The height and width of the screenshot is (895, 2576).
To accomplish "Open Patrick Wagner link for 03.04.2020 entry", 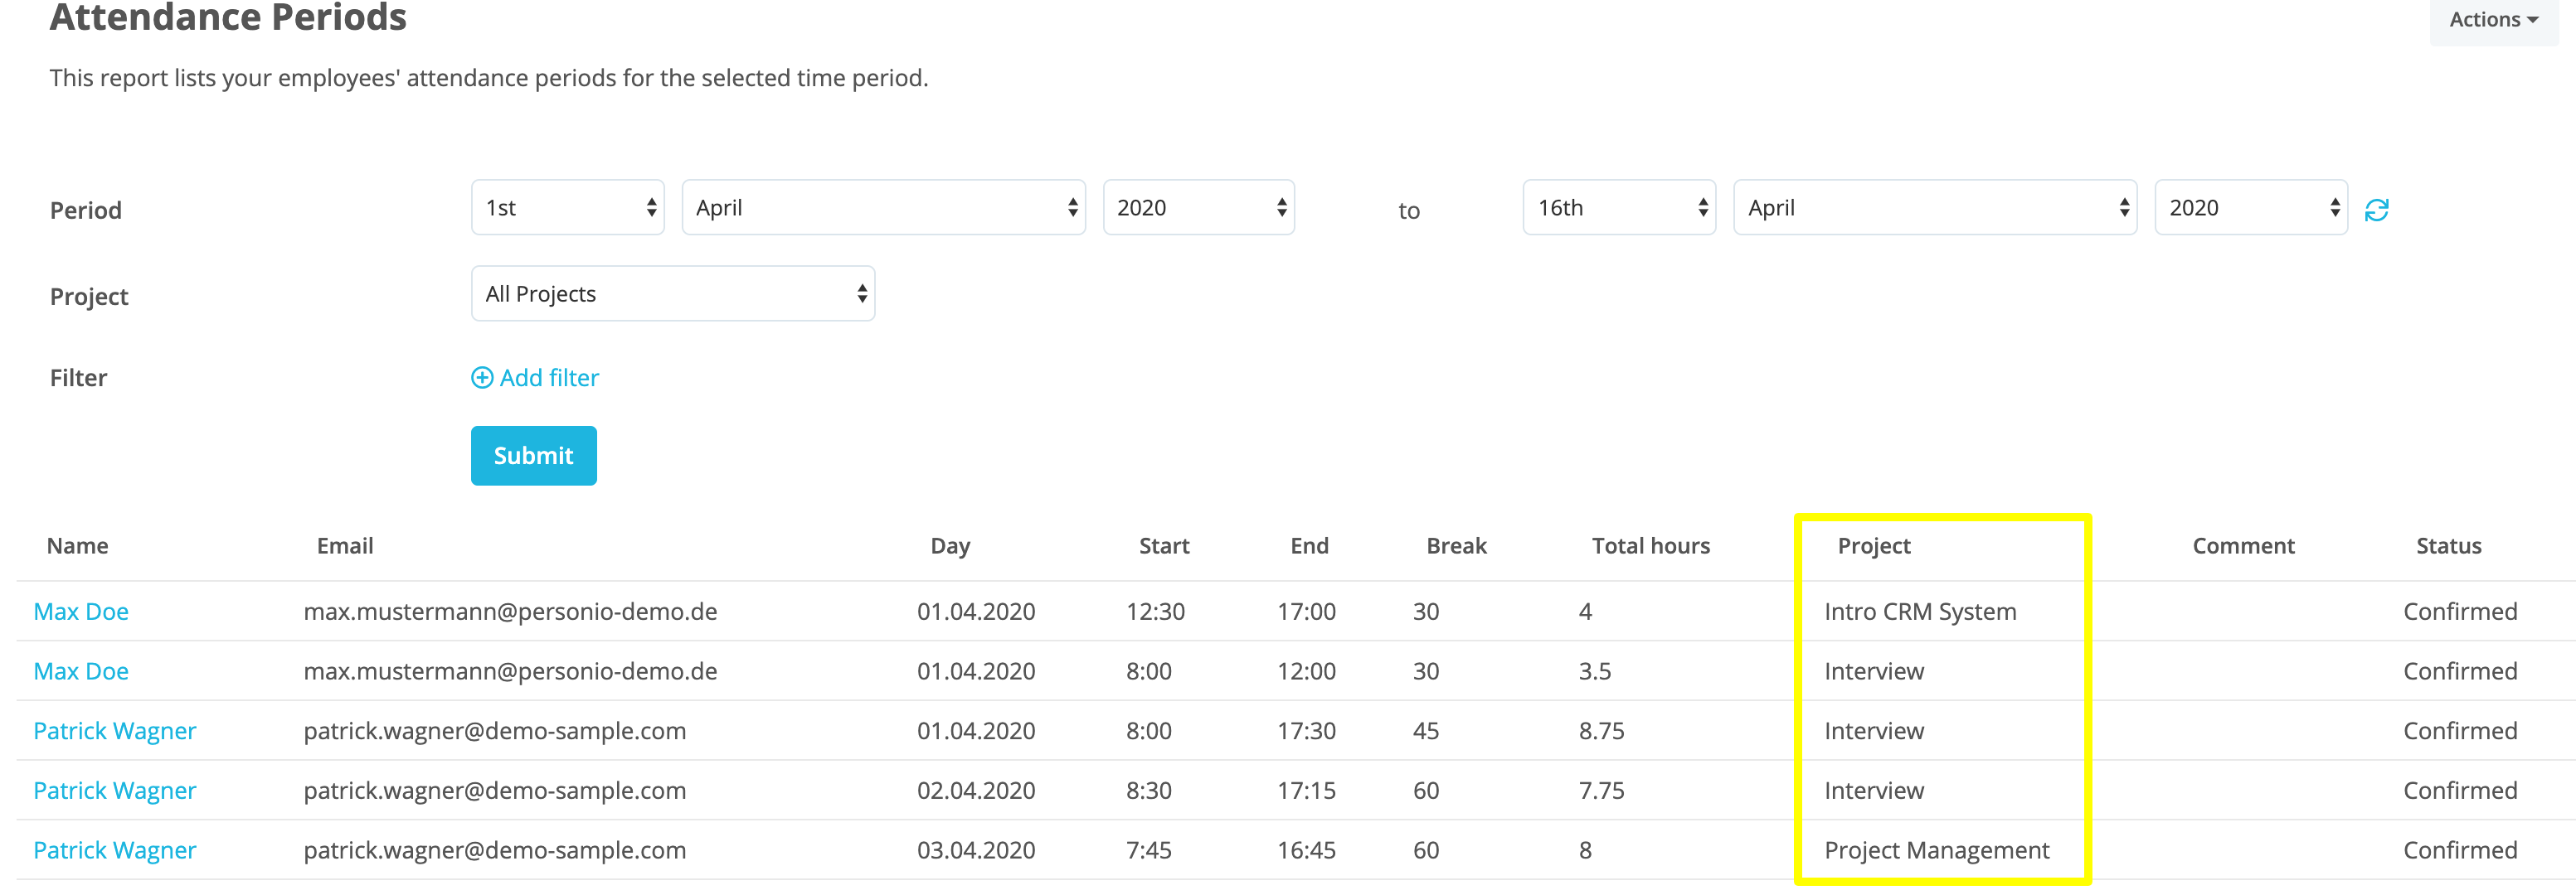I will tap(114, 850).
